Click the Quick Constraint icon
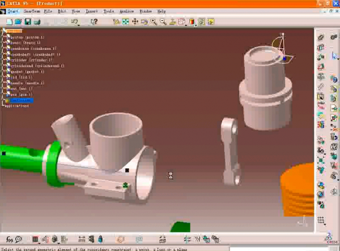Screen dimensions: 340x251 click(321, 97)
